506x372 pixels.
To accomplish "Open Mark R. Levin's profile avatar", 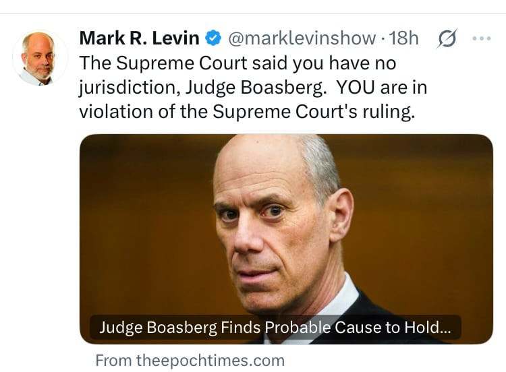I will (x=40, y=58).
